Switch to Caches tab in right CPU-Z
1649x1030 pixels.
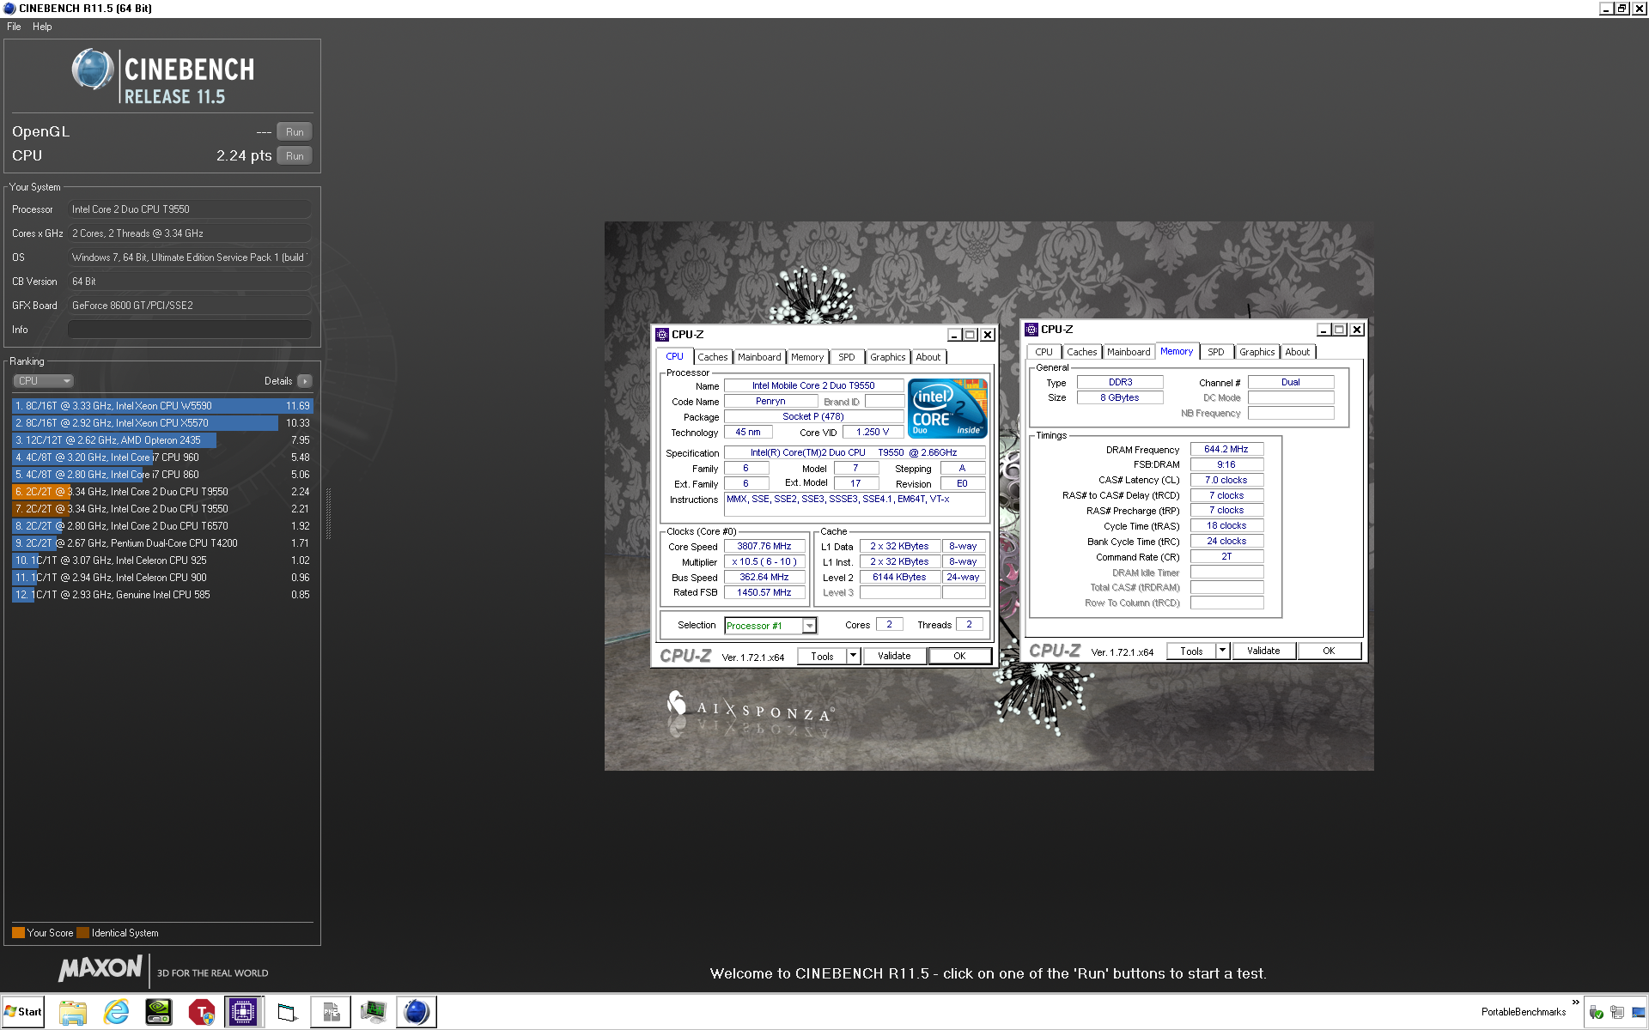(1081, 352)
